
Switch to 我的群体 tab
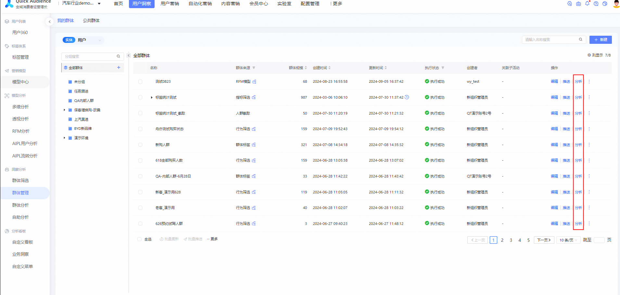point(66,20)
